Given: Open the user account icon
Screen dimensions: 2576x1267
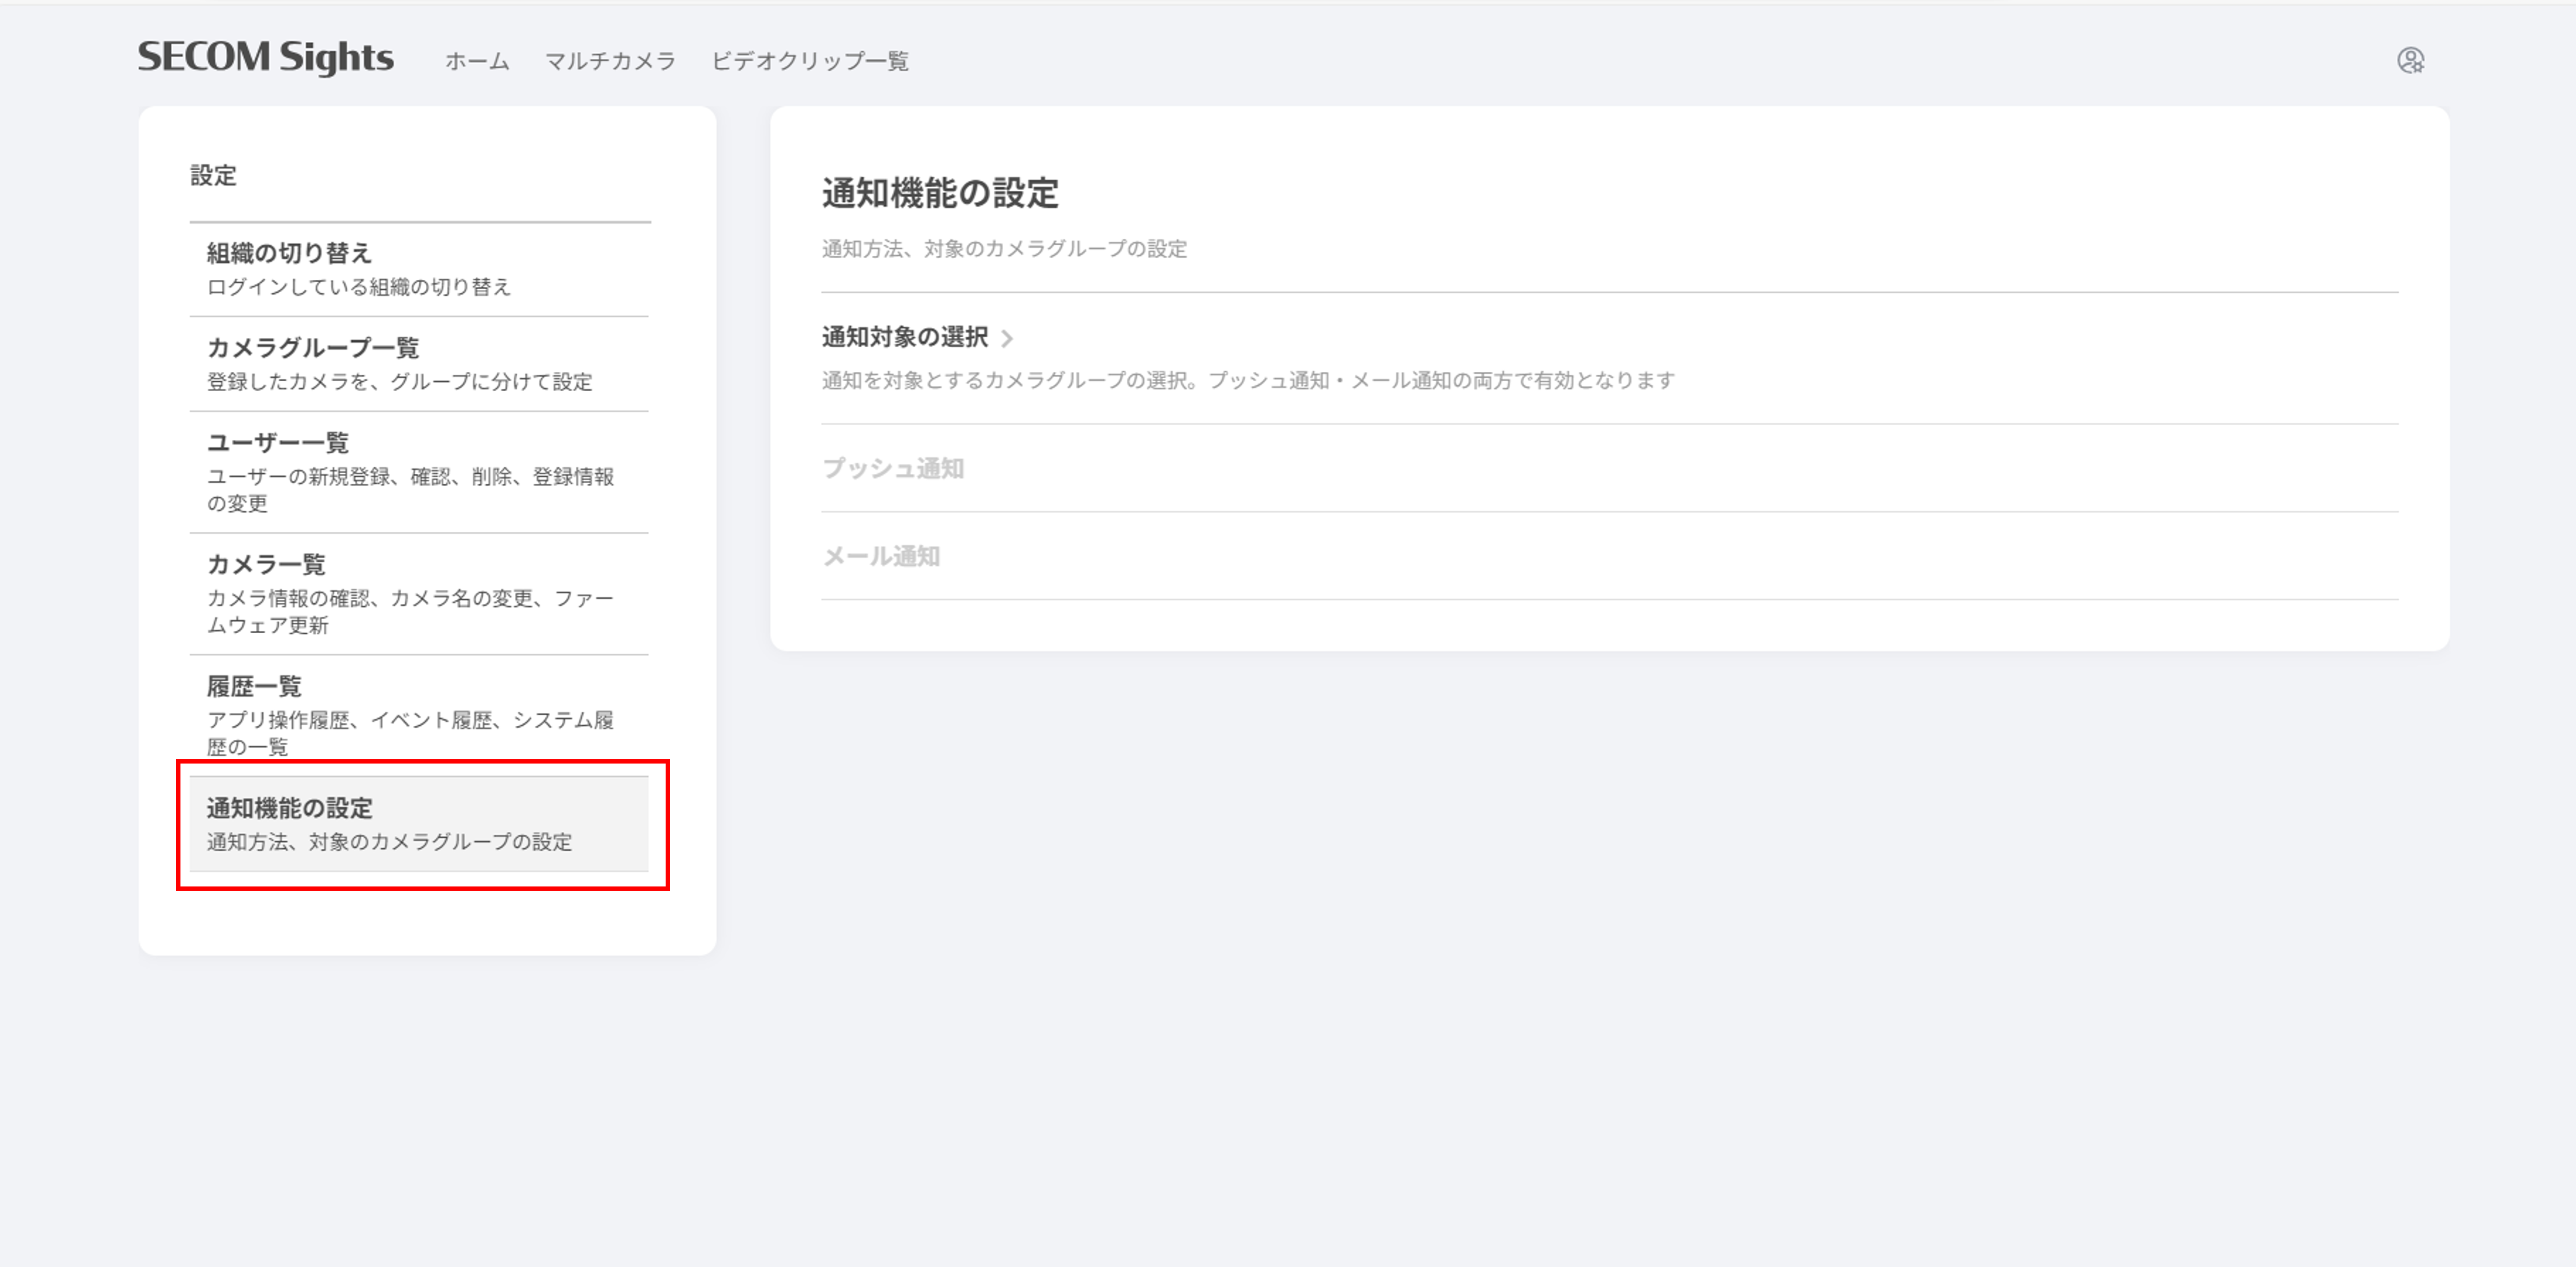Looking at the screenshot, I should click(2410, 61).
